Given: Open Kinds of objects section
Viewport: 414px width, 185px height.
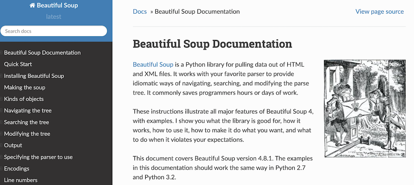Looking at the screenshot, I should point(24,99).
